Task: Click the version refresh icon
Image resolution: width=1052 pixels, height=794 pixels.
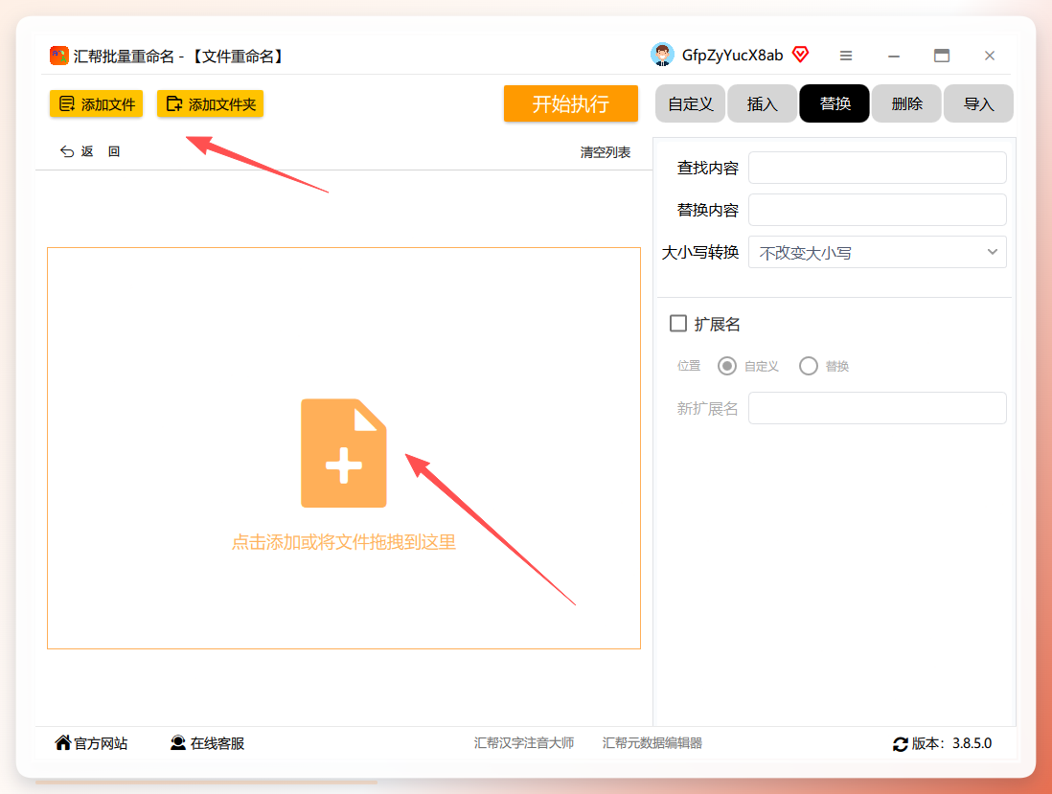Action: click(900, 743)
